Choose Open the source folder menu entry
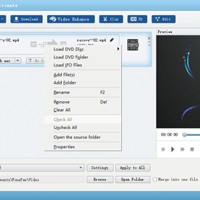 [77, 137]
